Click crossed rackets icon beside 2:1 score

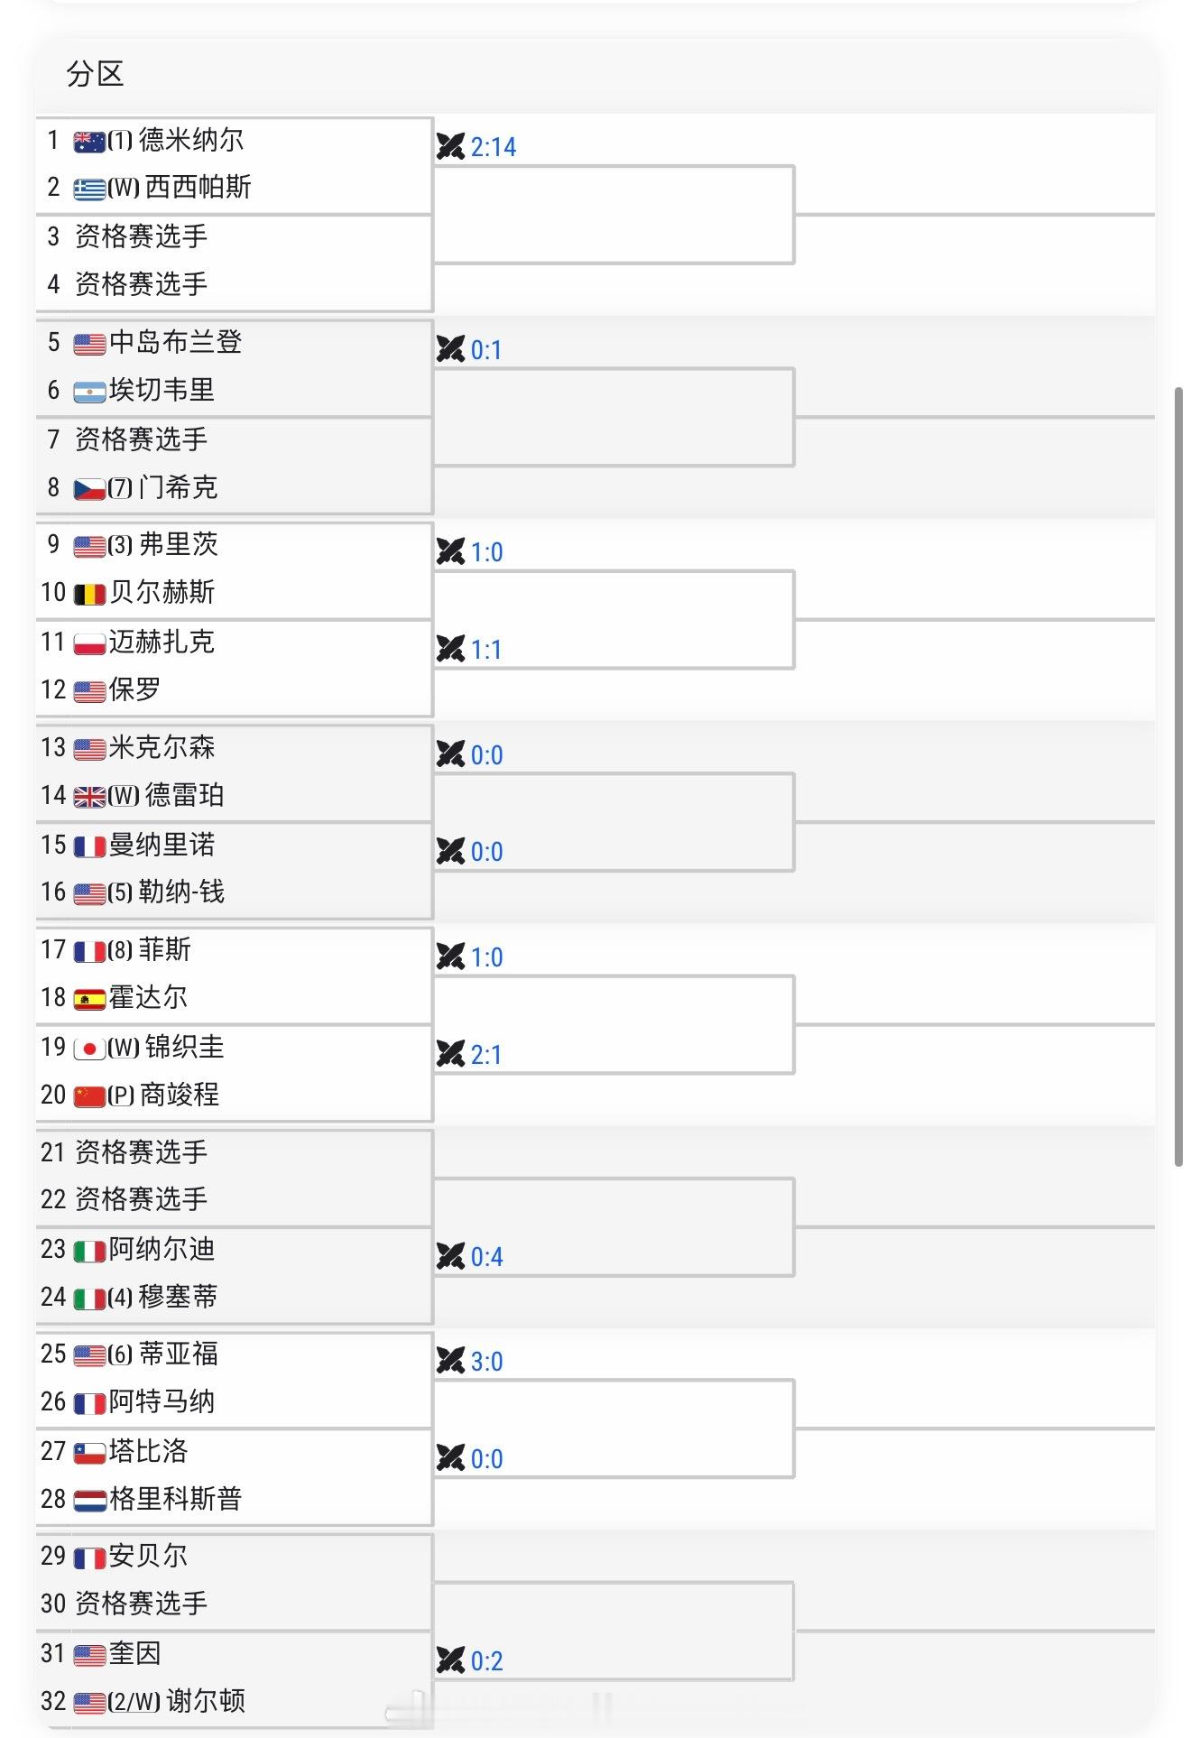click(x=450, y=1054)
